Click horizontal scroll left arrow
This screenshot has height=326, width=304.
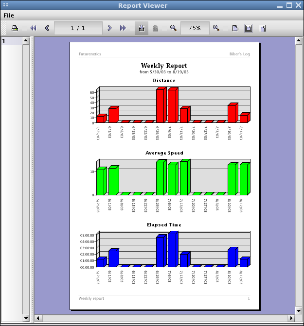[x=38, y=318]
